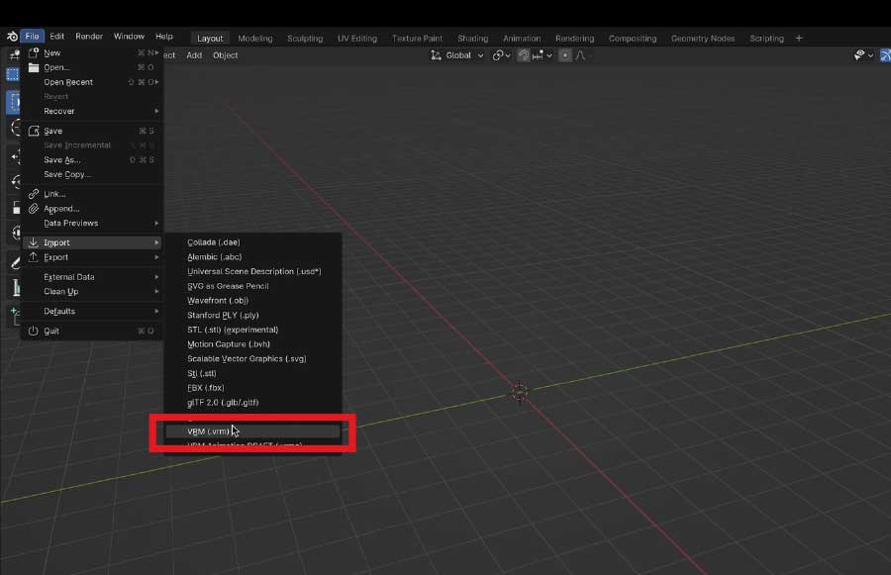This screenshot has width=891, height=575.
Task: Choose Link... from File menu
Action: coord(91,194)
